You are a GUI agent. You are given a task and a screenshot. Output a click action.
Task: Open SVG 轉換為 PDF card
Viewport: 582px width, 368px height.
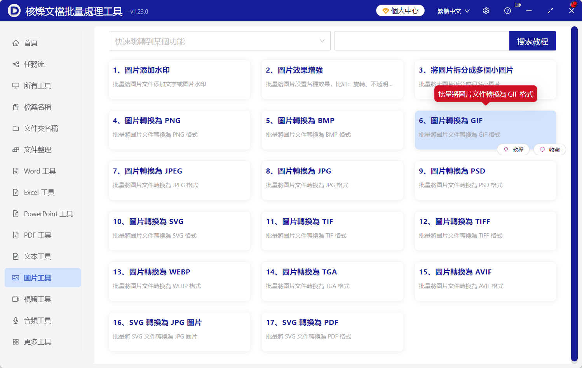click(x=333, y=332)
